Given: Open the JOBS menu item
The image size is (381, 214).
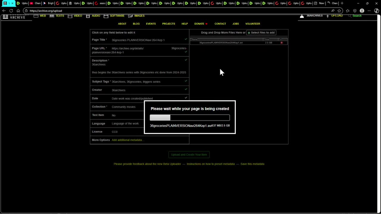Looking at the screenshot, I should [235, 24].
